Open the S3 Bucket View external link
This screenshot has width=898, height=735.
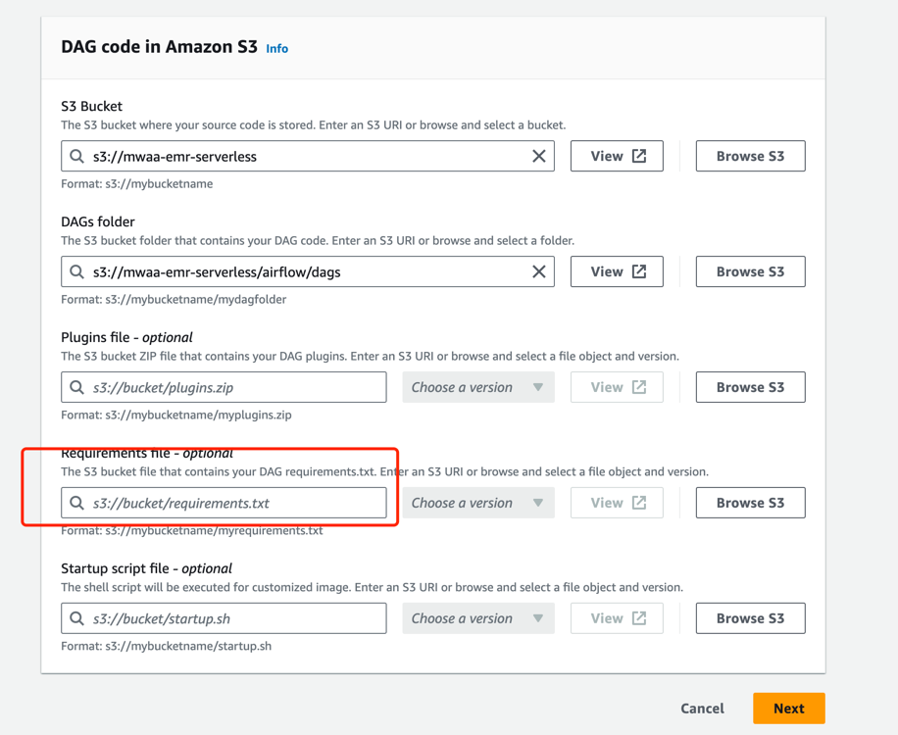coord(617,156)
